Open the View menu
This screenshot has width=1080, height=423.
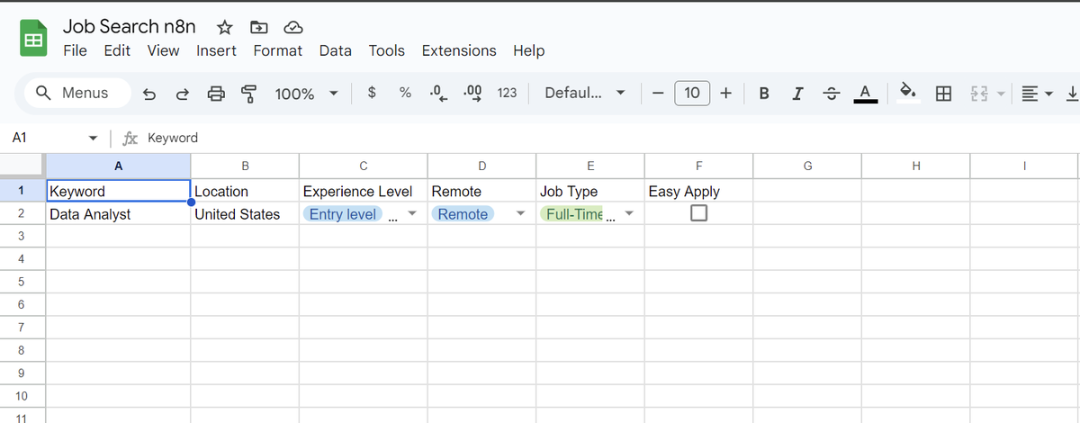point(163,50)
